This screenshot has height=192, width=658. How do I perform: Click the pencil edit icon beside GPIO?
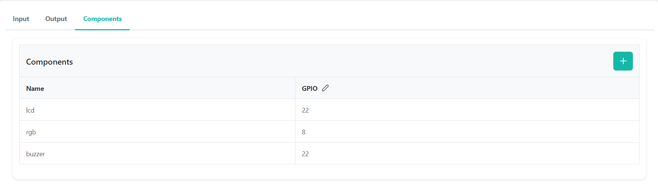[325, 88]
